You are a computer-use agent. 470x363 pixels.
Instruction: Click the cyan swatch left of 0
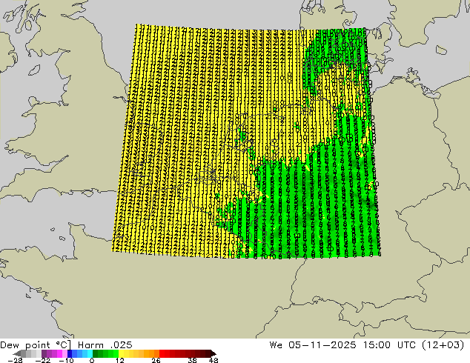(x=90, y=353)
